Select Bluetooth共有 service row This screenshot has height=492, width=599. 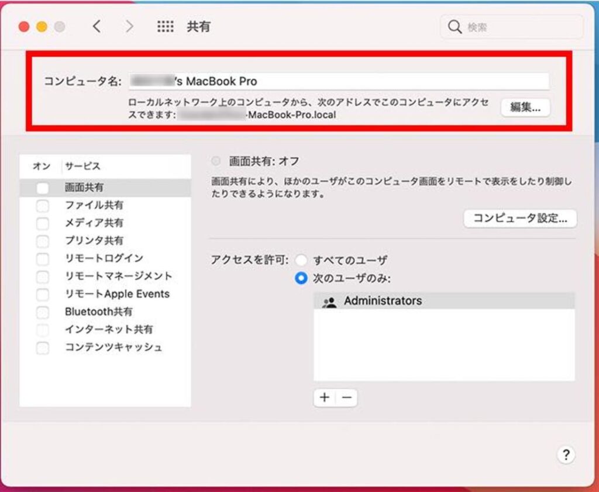tap(105, 312)
